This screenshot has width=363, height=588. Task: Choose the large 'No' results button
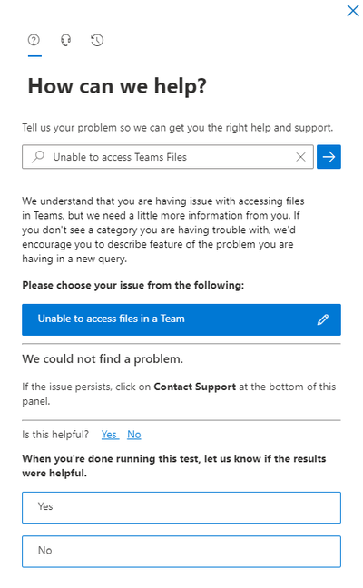[181, 552]
